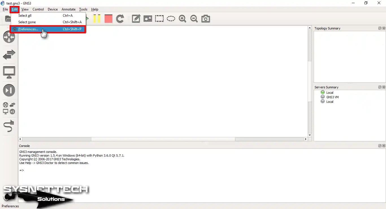The height and width of the screenshot is (209, 386).
Task: Choose Select none from Edit menu
Action: pos(48,22)
